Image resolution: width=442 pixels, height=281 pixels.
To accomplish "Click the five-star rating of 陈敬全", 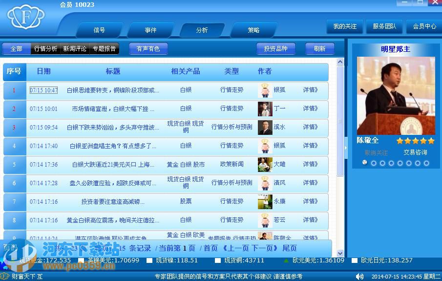I will point(416,141).
